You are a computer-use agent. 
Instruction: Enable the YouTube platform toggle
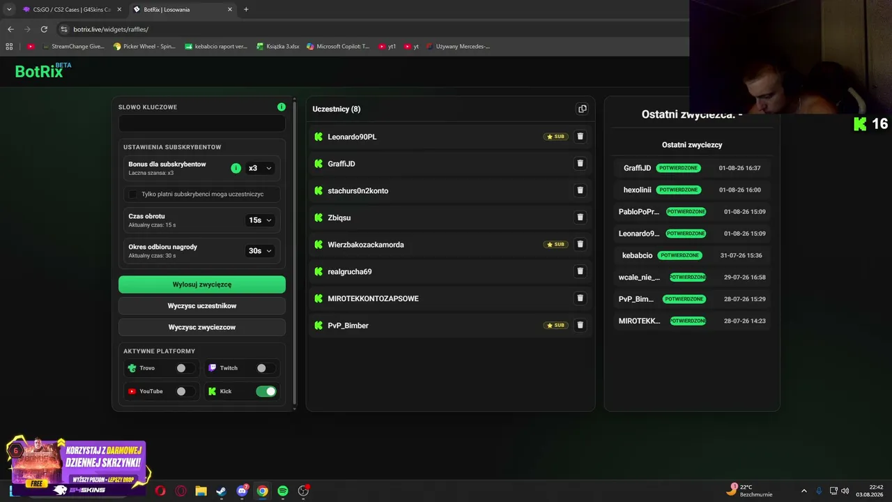[185, 391]
